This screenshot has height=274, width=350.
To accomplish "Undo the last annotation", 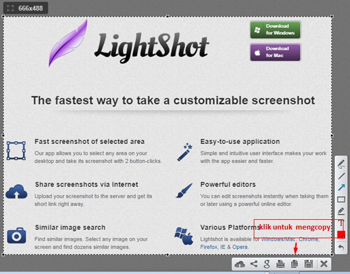I will point(341,247).
